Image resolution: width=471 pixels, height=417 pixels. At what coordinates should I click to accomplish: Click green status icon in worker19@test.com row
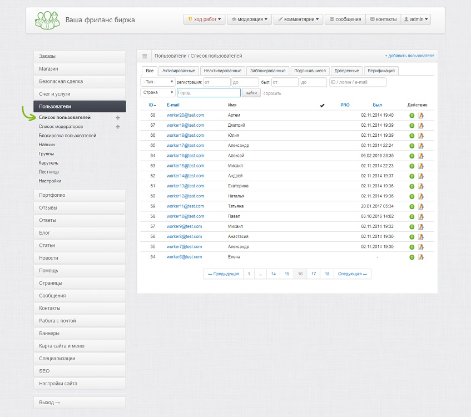point(412,126)
